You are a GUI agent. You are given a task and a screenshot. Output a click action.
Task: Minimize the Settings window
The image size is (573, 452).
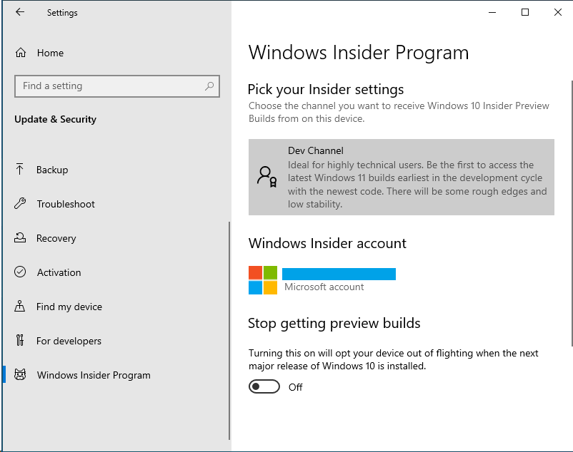coord(492,12)
